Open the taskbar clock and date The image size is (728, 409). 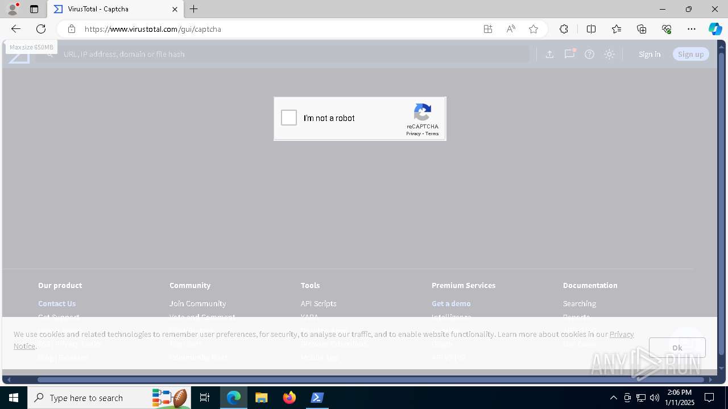coord(680,398)
